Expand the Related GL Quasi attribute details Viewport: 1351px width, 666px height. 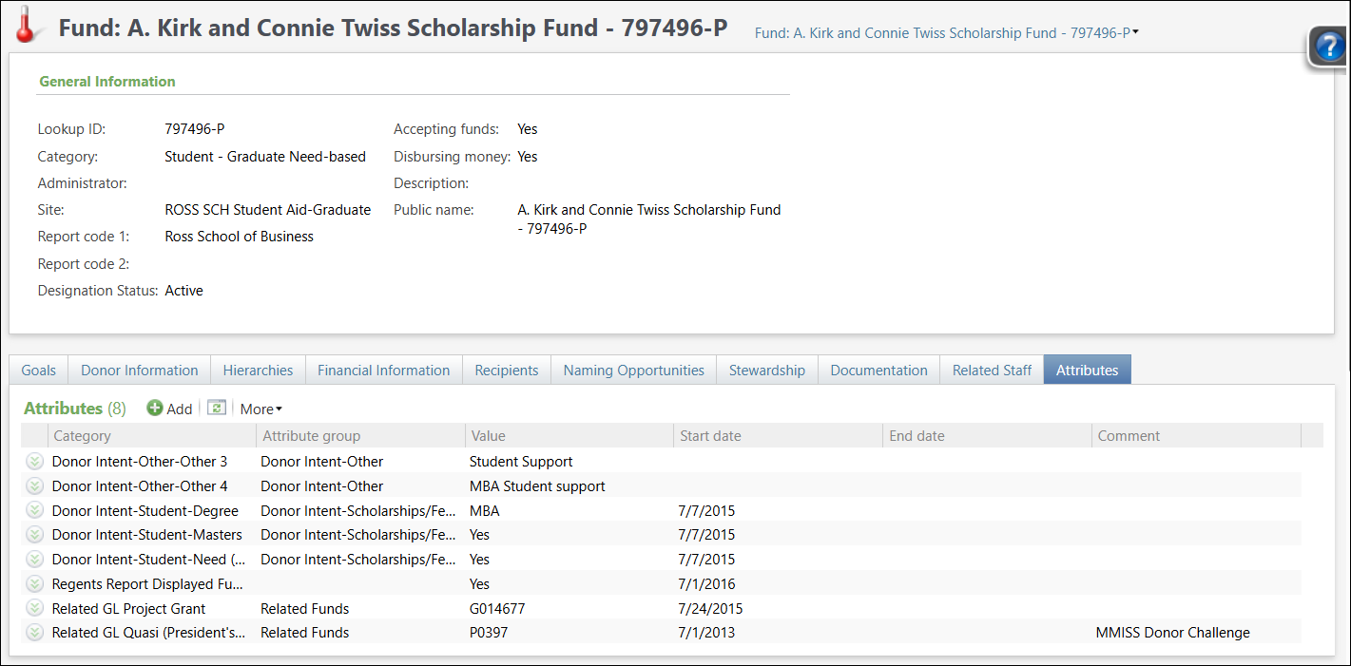click(x=34, y=632)
